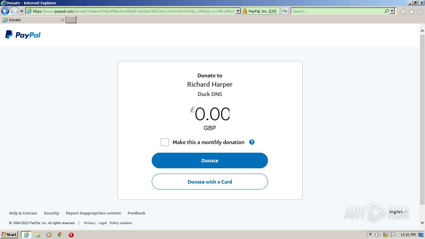The width and height of the screenshot is (425, 239).
Task: Click the blue Donate button
Action: click(210, 160)
